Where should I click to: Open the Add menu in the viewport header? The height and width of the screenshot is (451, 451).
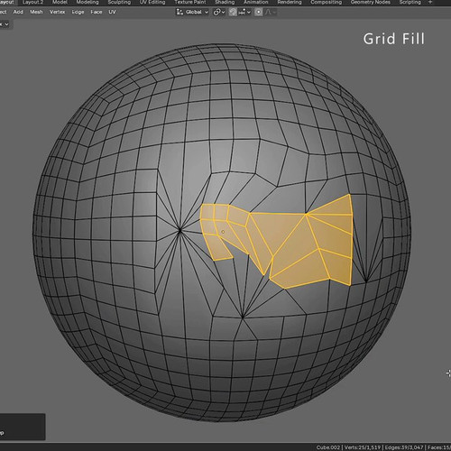point(18,12)
